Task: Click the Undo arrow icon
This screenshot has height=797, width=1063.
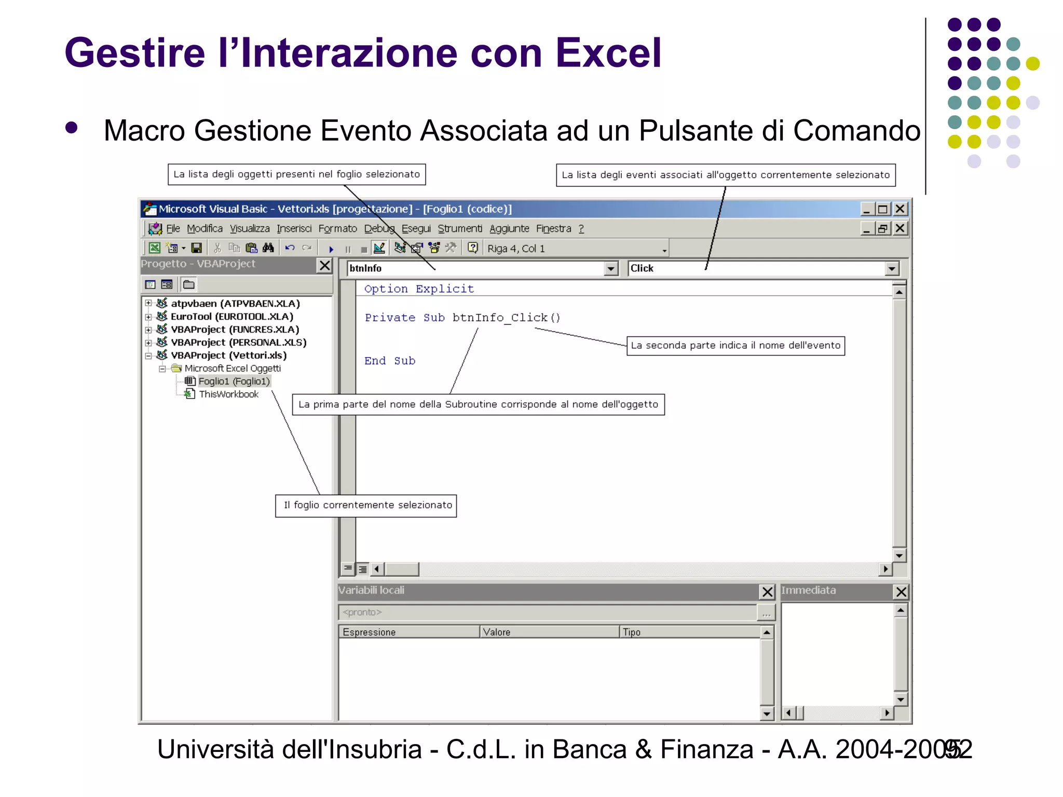Action: coord(290,248)
